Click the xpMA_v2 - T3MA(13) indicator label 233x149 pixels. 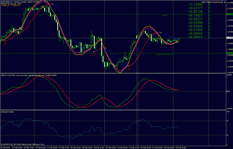pos(10,6)
